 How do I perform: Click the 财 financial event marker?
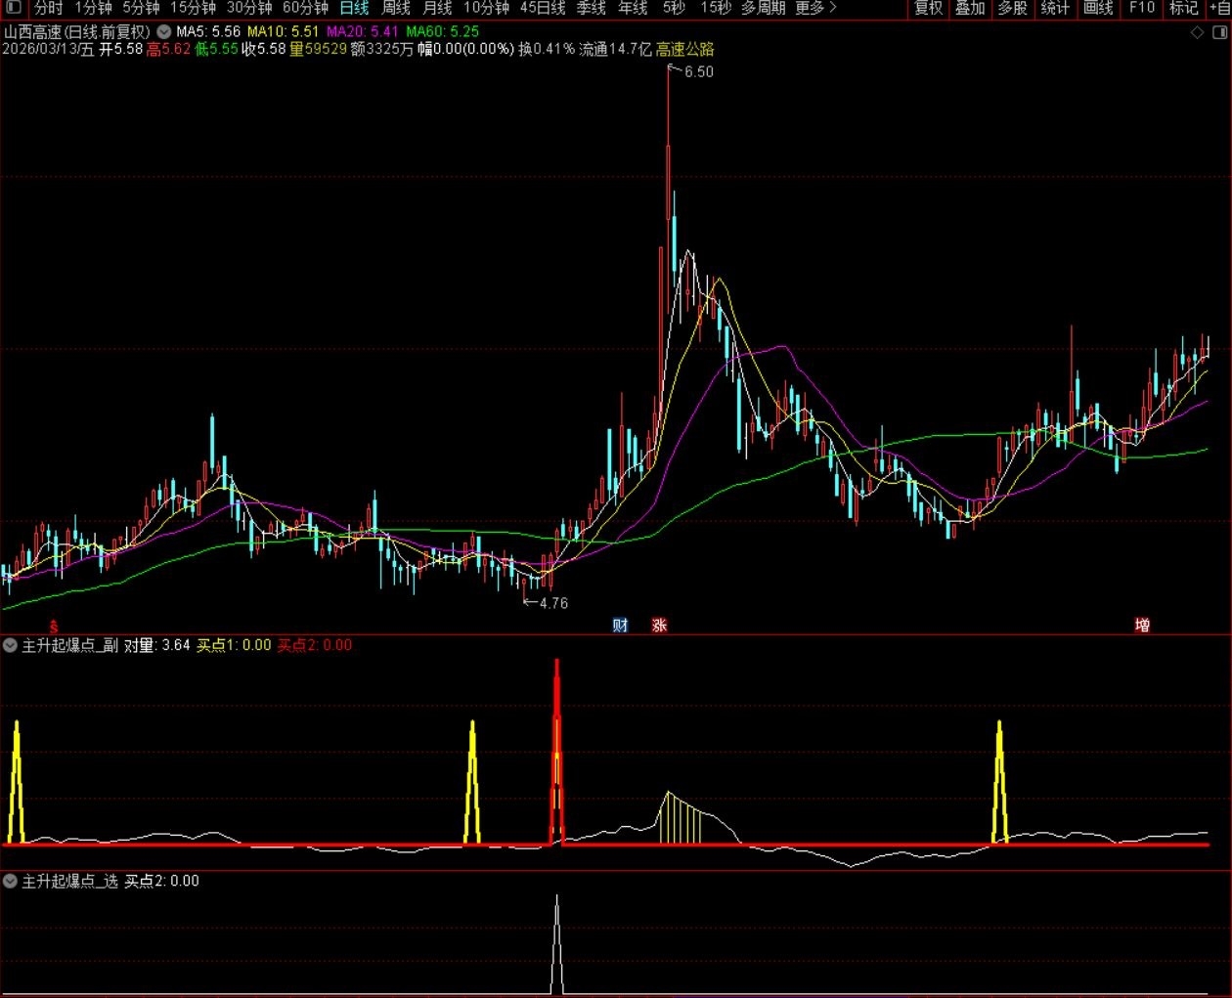click(620, 625)
